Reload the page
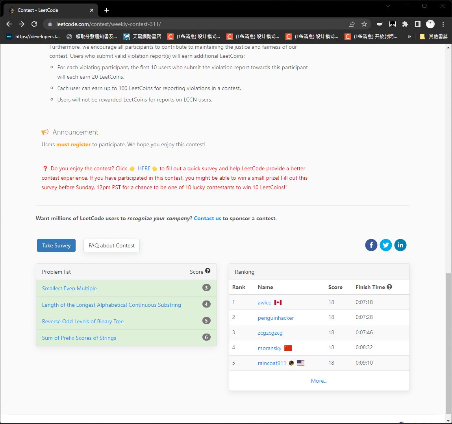 34,24
